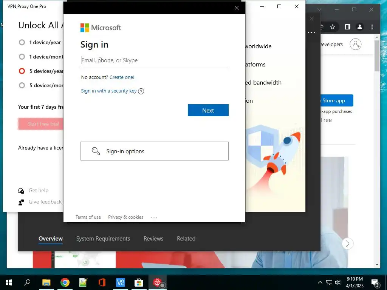387x290 pixels.
Task: Open the notification center icon
Action: [375, 282]
